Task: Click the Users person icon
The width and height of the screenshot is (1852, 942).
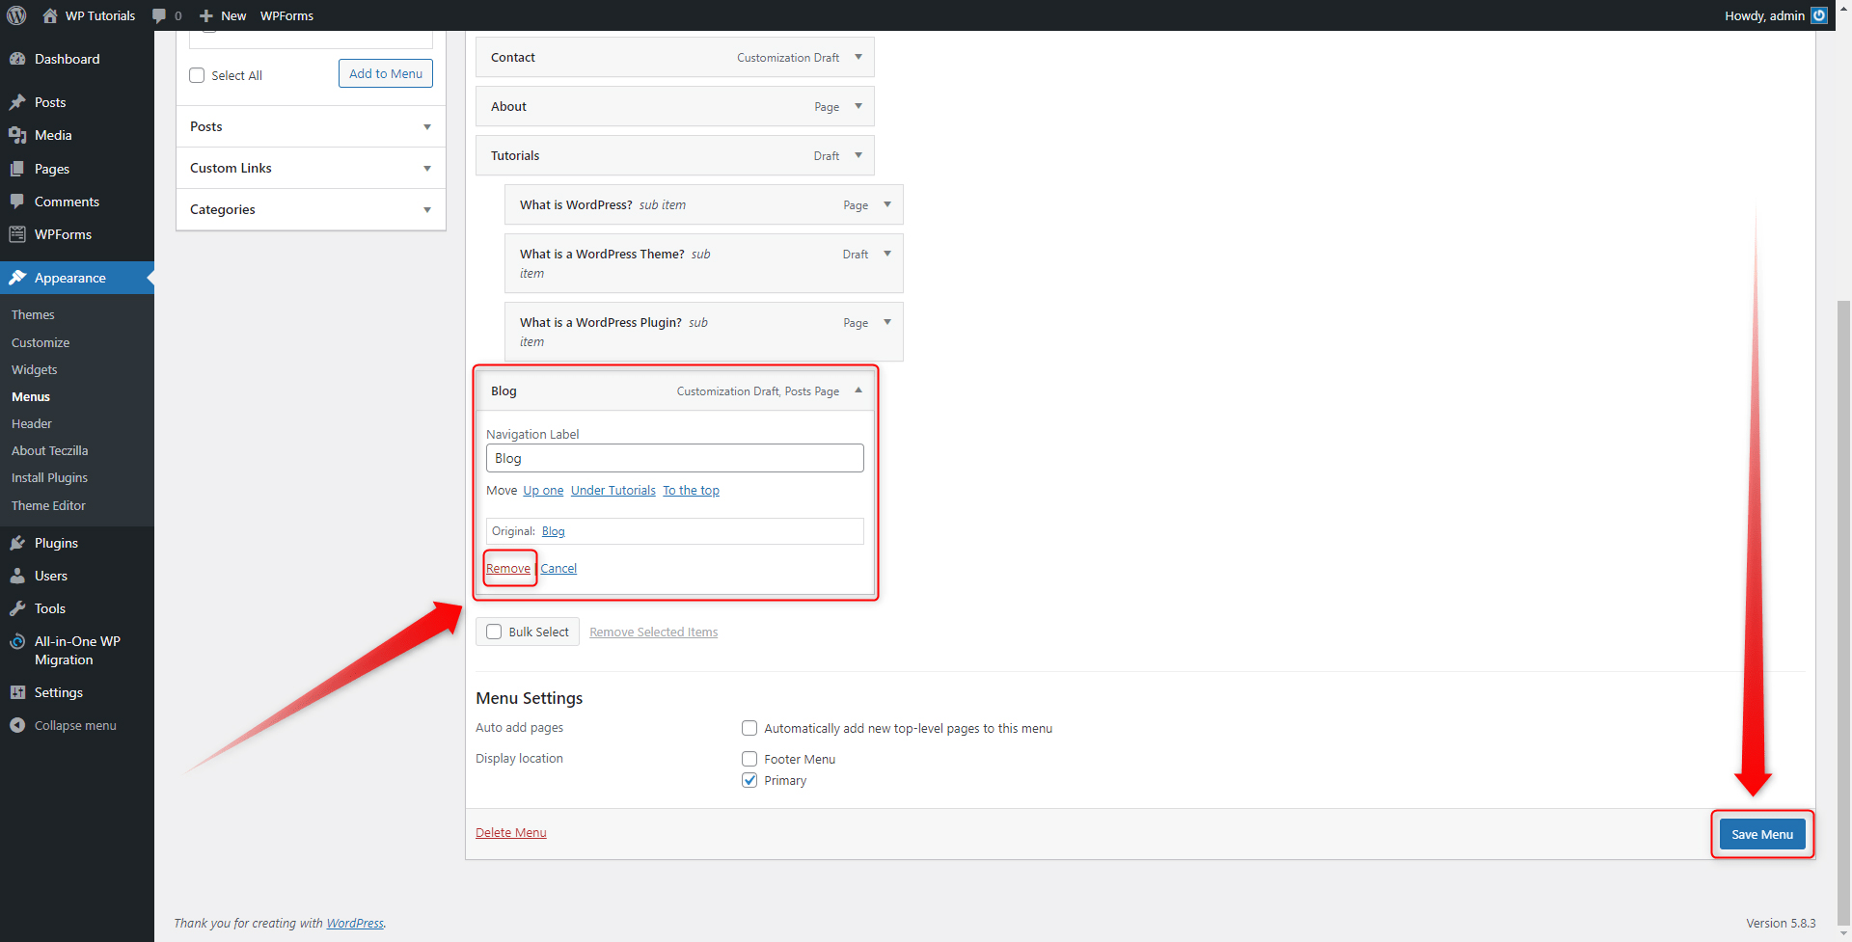Action: pos(17,576)
